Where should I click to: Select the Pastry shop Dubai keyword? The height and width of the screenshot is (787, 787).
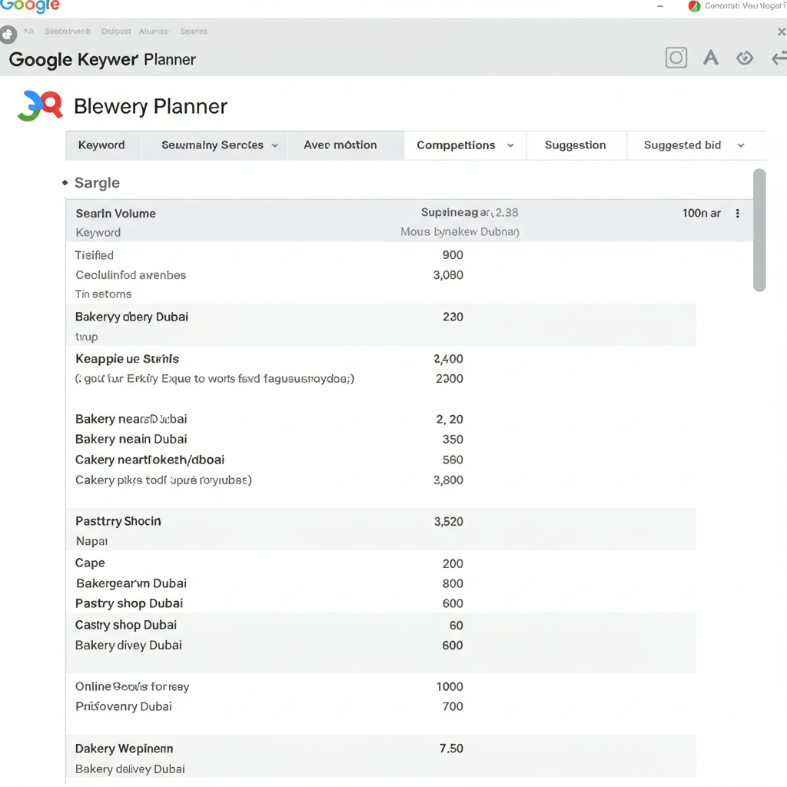point(129,603)
